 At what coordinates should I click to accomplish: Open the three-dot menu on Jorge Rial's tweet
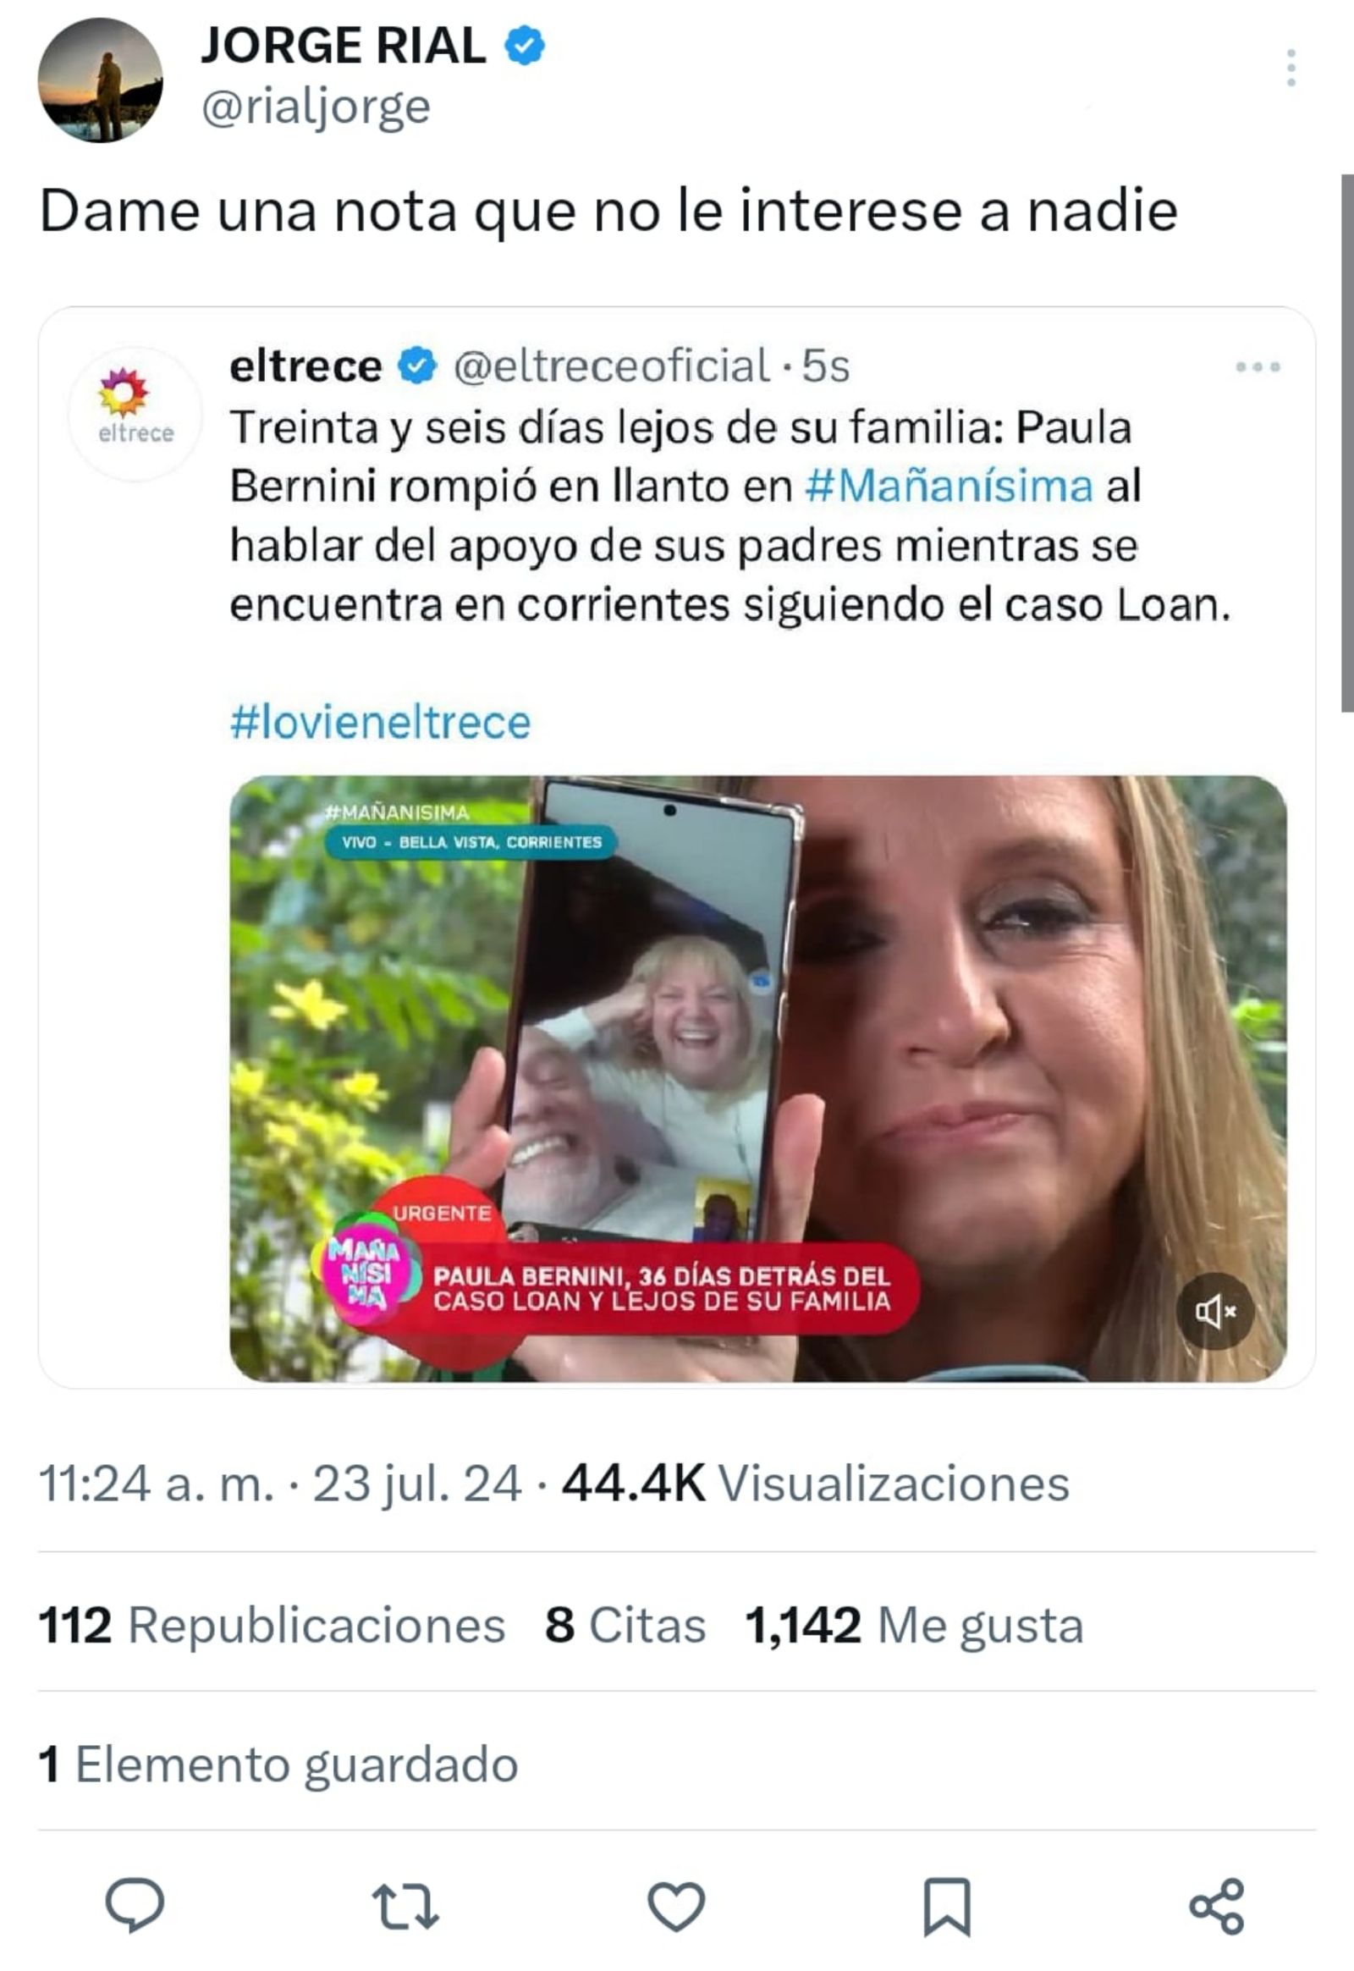coord(1291,68)
